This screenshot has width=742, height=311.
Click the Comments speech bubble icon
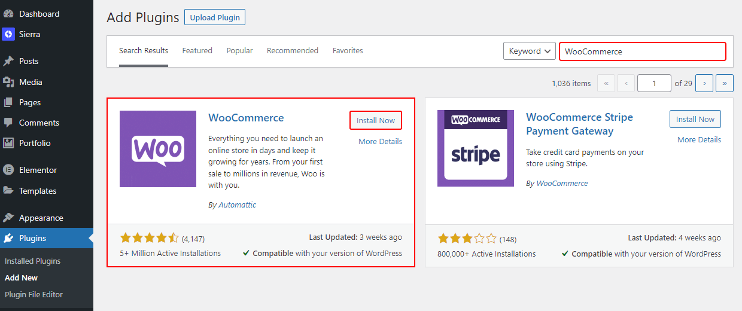[8, 123]
